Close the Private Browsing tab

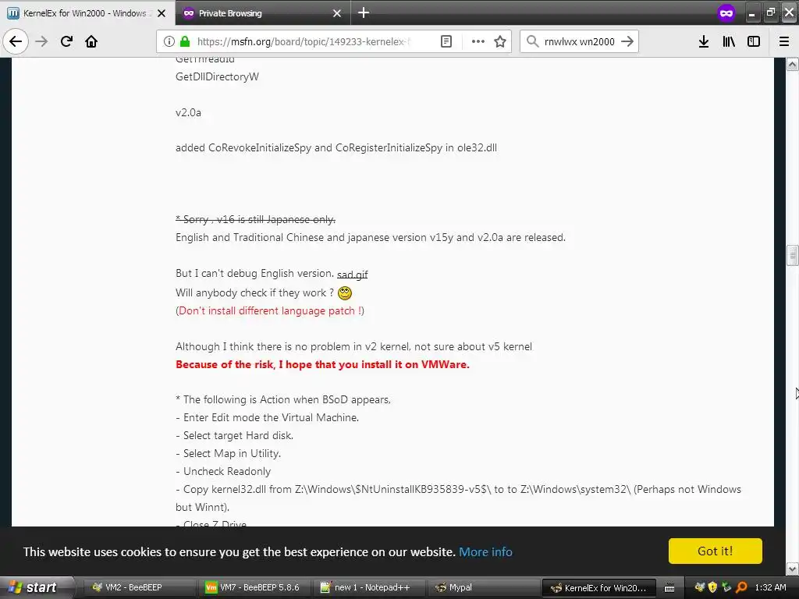tap(337, 13)
